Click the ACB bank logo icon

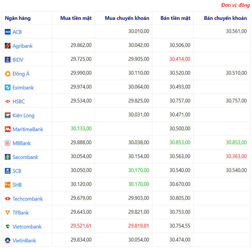[x=8, y=32]
